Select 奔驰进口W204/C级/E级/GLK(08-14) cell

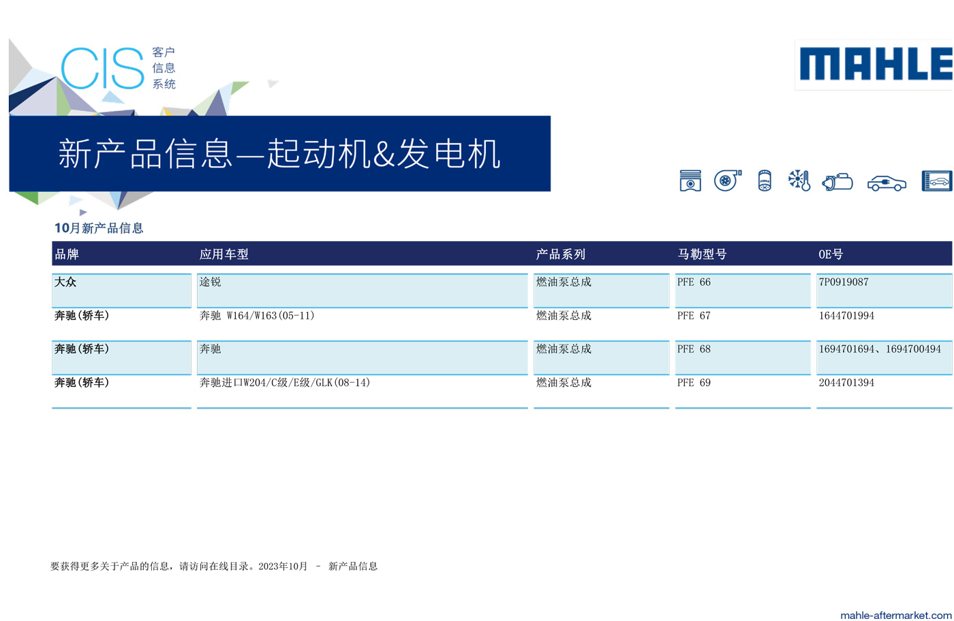coord(362,392)
